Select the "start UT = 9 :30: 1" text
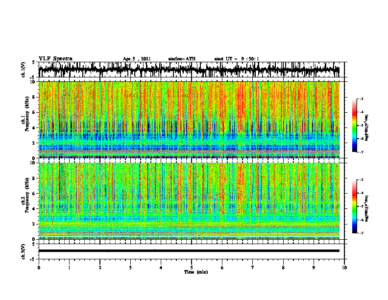 (237, 59)
